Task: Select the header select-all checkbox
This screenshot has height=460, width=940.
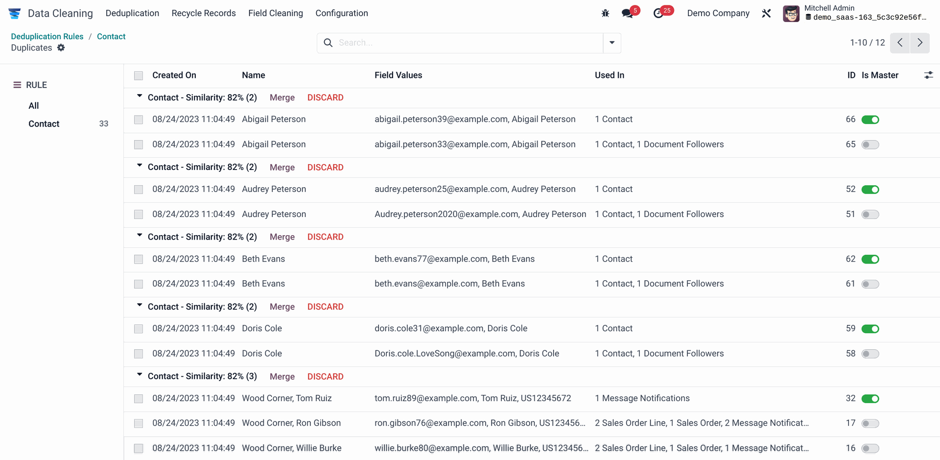Action: 139,75
